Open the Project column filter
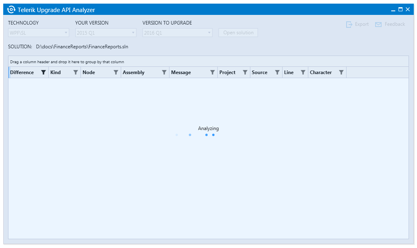417x248 pixels. pos(245,72)
